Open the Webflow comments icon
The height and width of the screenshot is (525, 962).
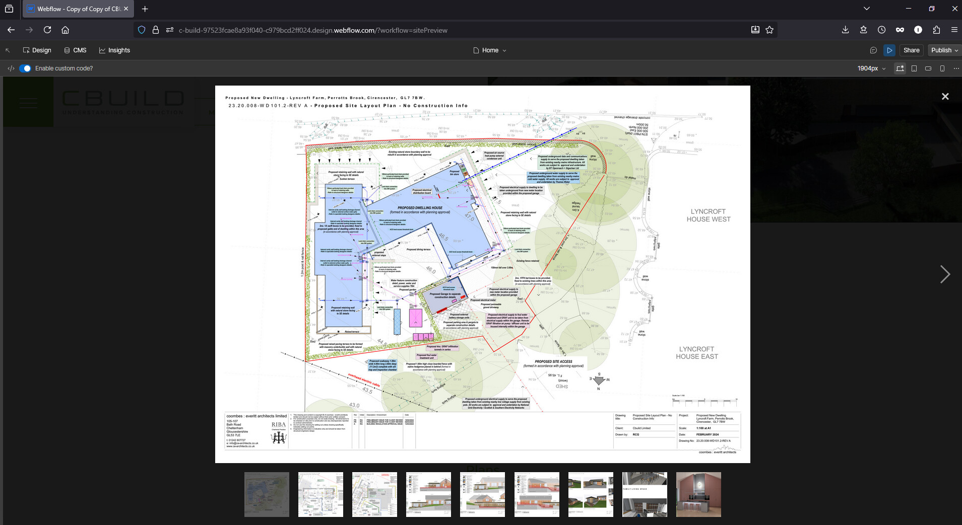874,50
